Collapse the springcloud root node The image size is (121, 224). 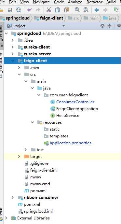point(6,34)
